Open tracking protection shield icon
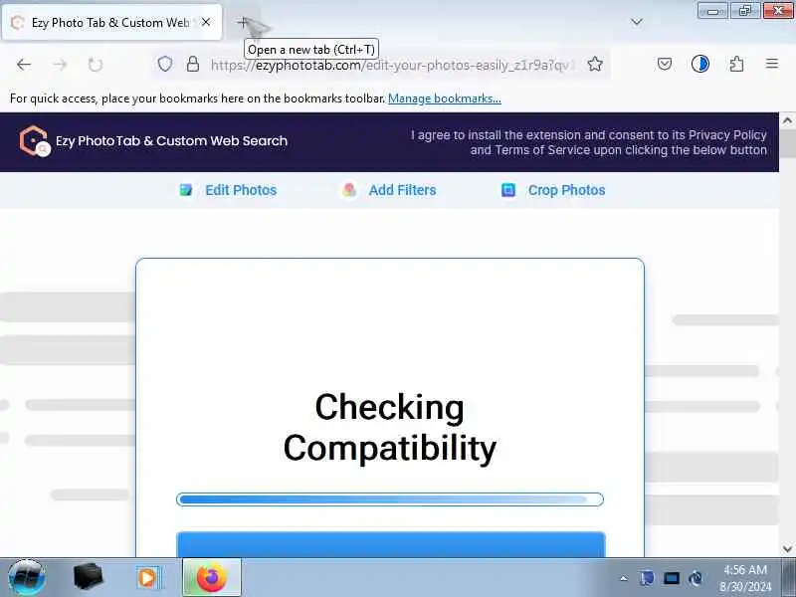 (165, 65)
